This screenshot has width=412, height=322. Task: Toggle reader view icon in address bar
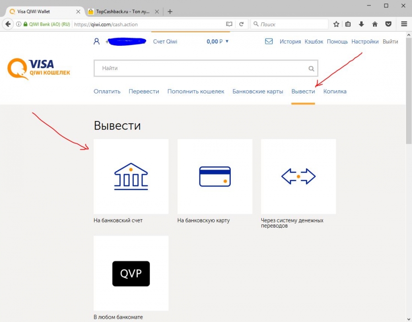coord(229,24)
